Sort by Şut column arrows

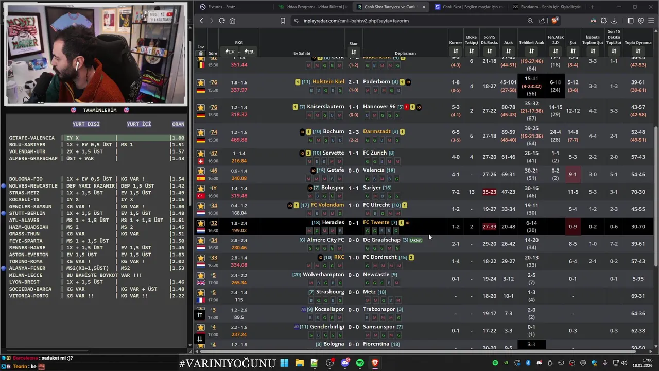[573, 51]
